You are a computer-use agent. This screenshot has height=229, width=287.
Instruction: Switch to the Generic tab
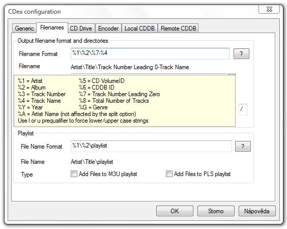coord(24,28)
